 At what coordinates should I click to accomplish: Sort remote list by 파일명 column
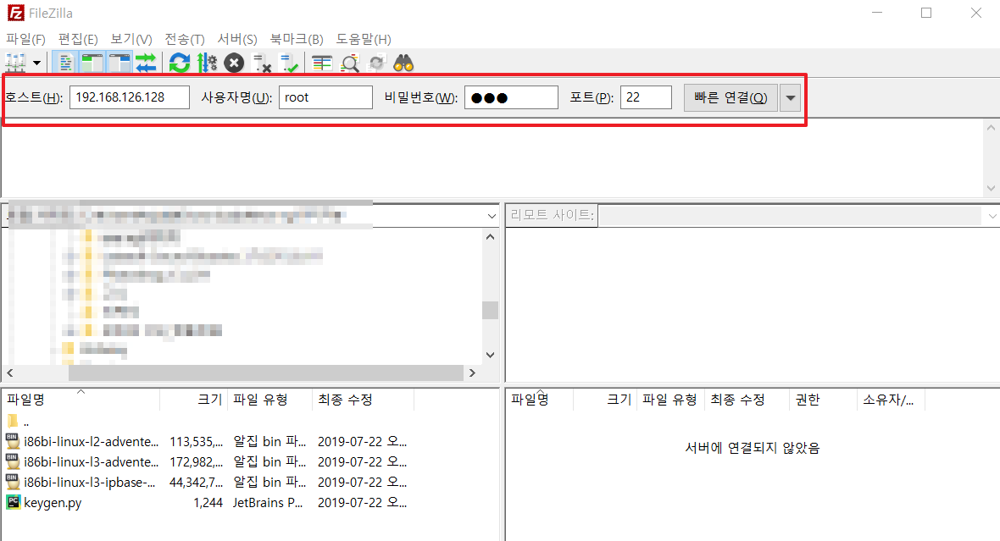540,400
